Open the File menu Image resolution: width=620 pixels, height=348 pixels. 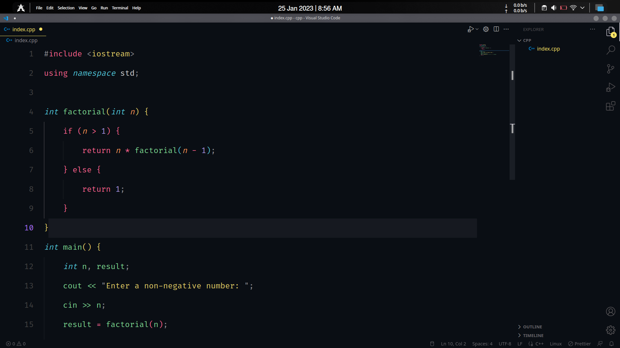click(x=39, y=8)
